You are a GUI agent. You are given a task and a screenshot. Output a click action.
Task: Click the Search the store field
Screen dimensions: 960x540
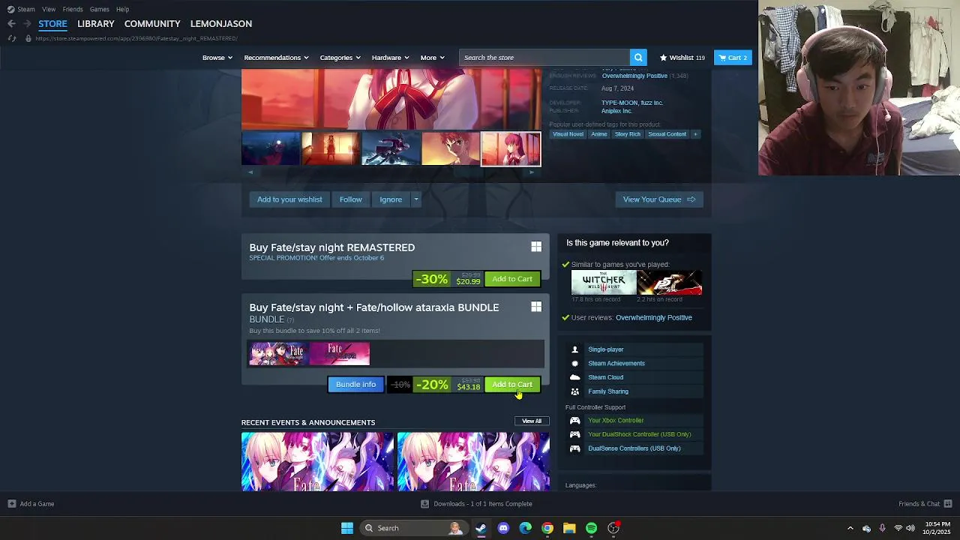tap(544, 58)
